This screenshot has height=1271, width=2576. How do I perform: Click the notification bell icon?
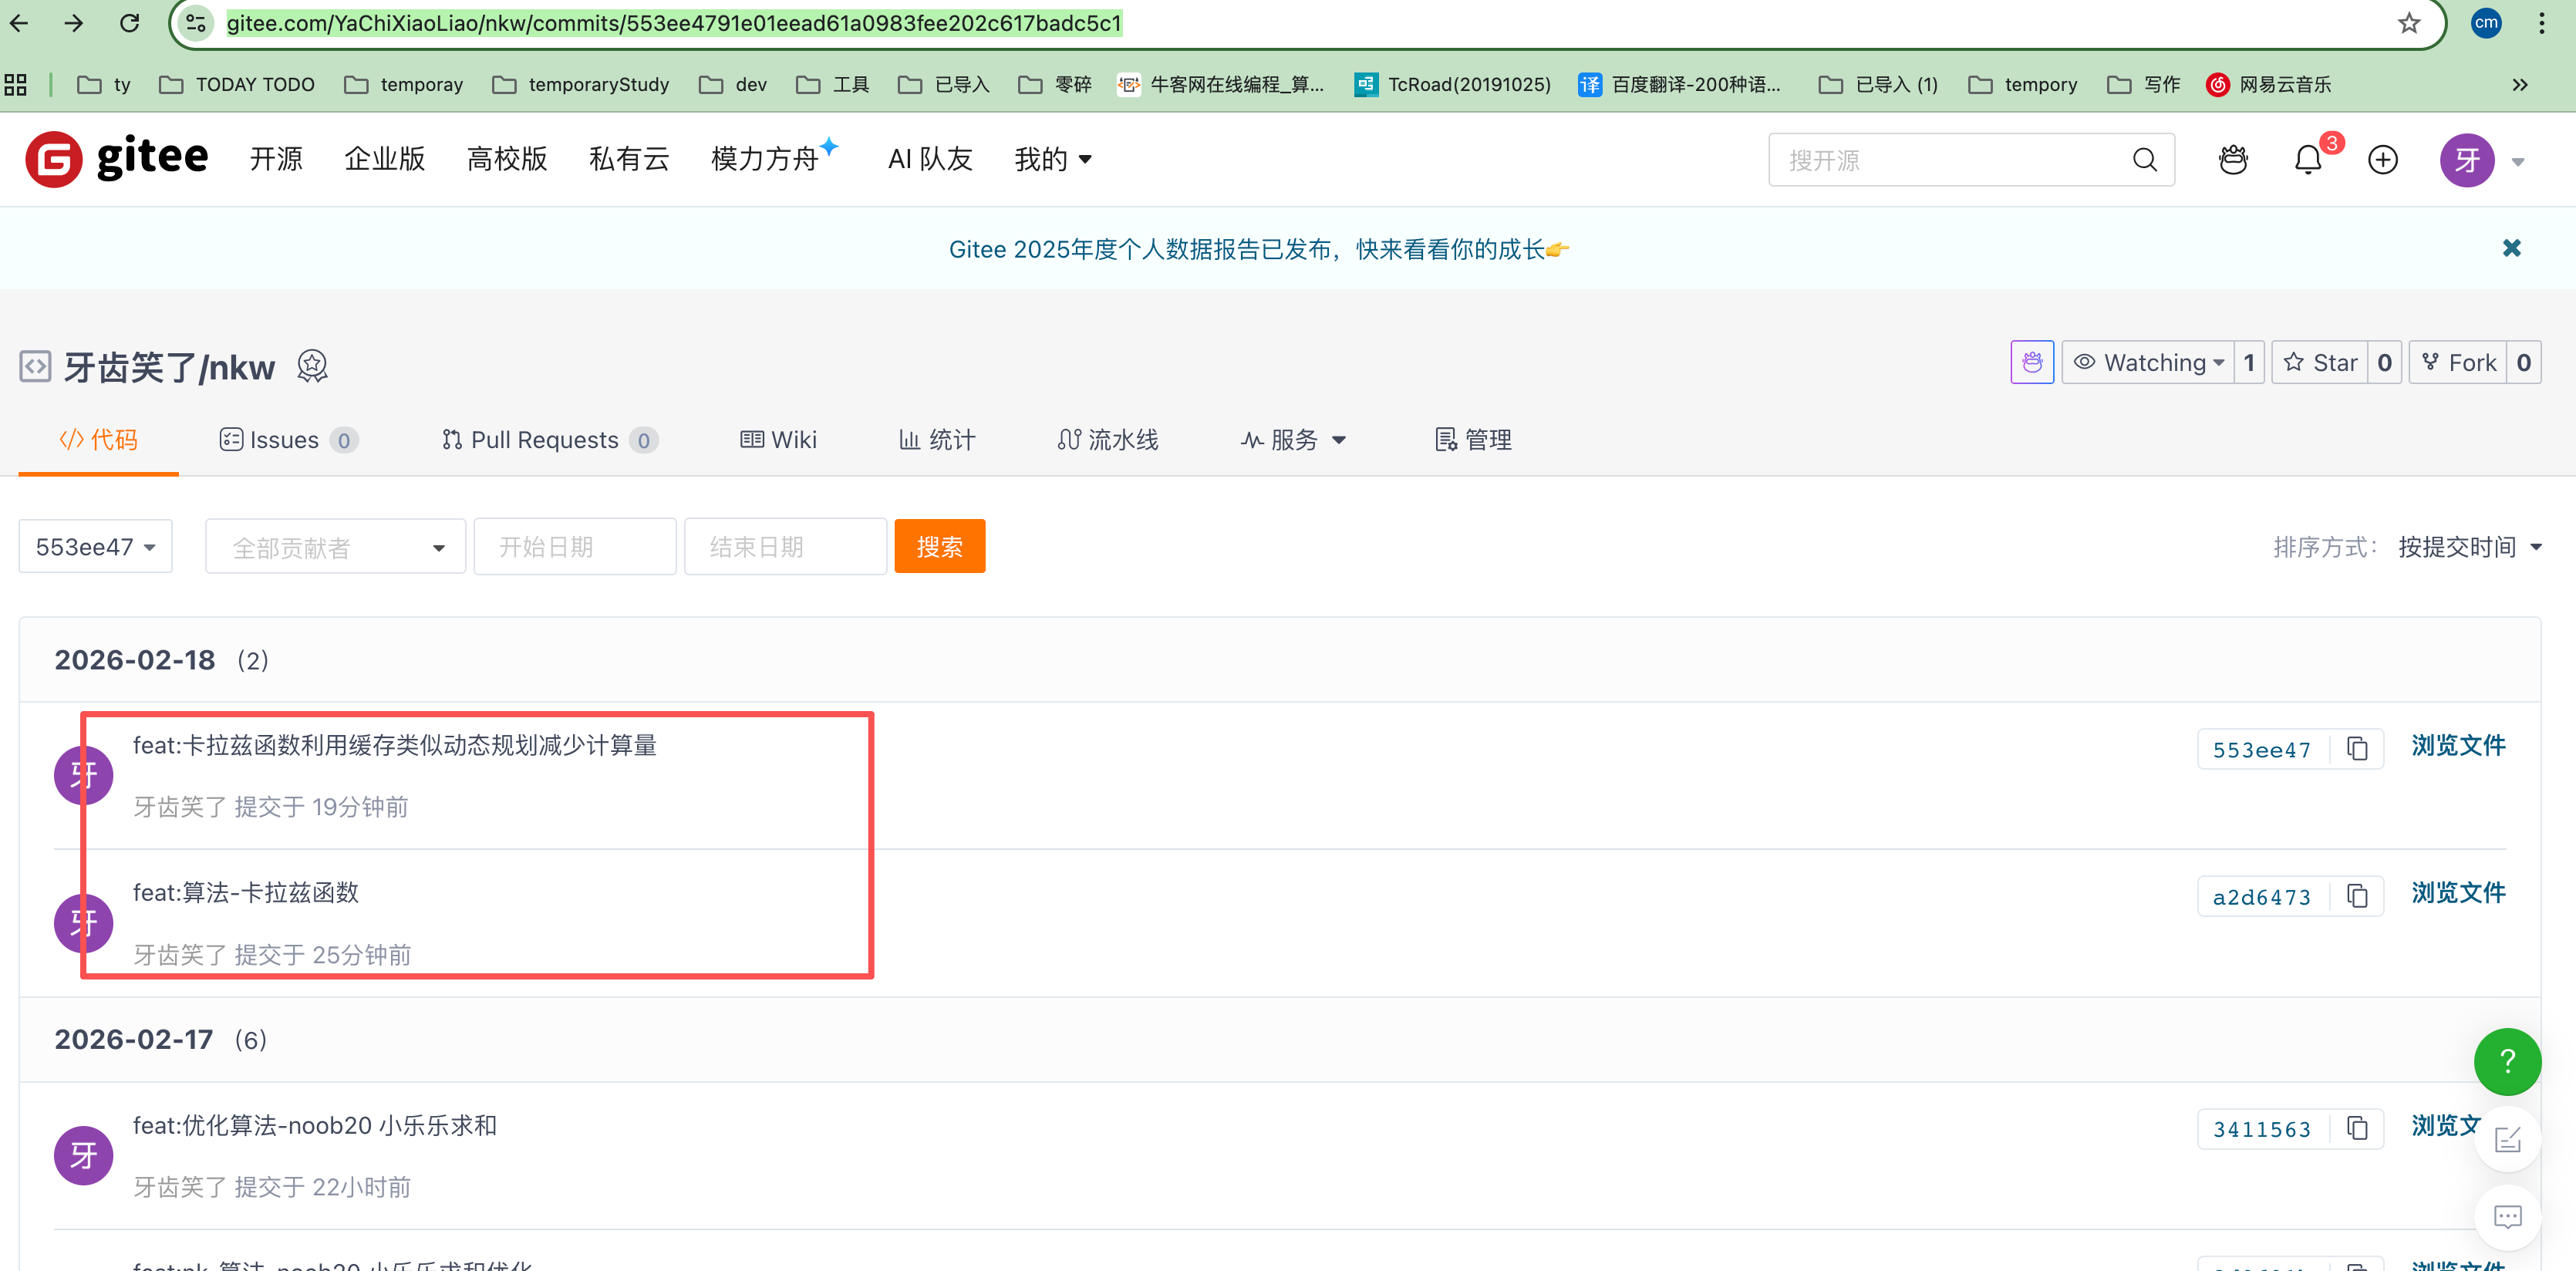pos(2307,160)
